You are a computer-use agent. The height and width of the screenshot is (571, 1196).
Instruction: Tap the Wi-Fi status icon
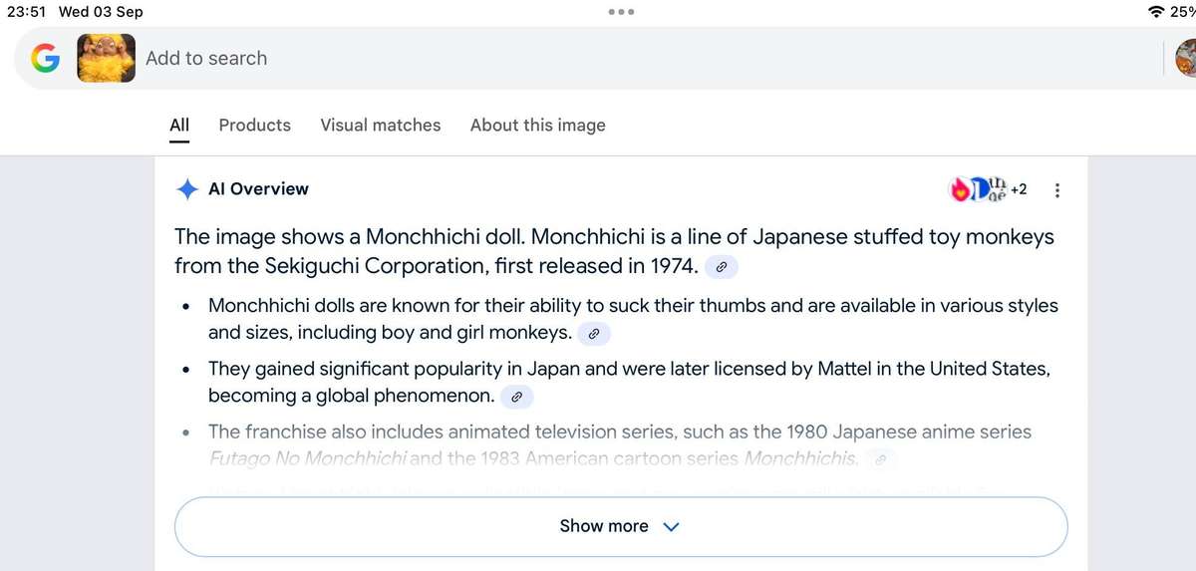coord(1156,12)
